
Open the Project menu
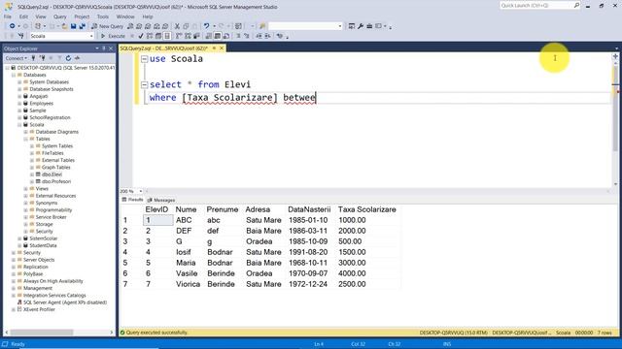point(82,16)
